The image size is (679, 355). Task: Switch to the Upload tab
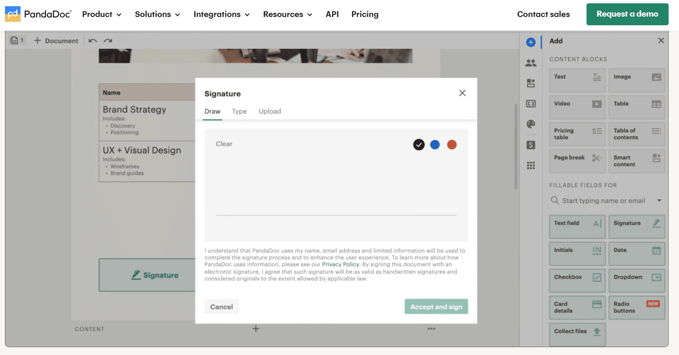(270, 111)
